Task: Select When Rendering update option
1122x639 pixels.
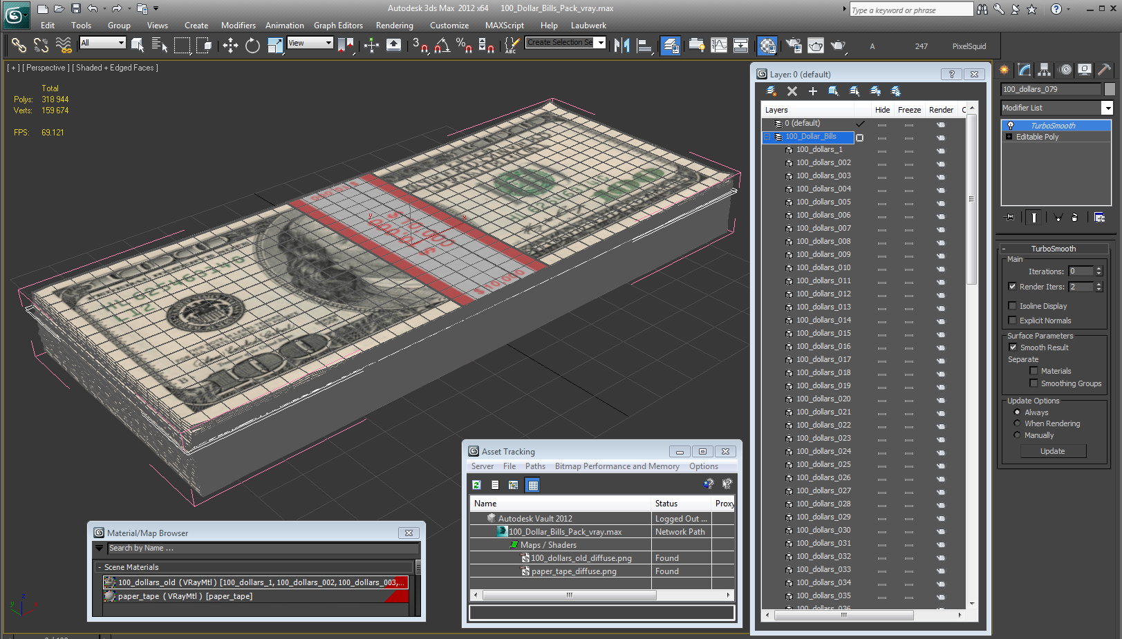Action: click(x=1017, y=423)
